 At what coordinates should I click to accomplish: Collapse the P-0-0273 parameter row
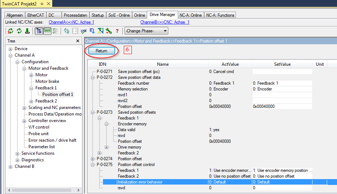click(92, 112)
